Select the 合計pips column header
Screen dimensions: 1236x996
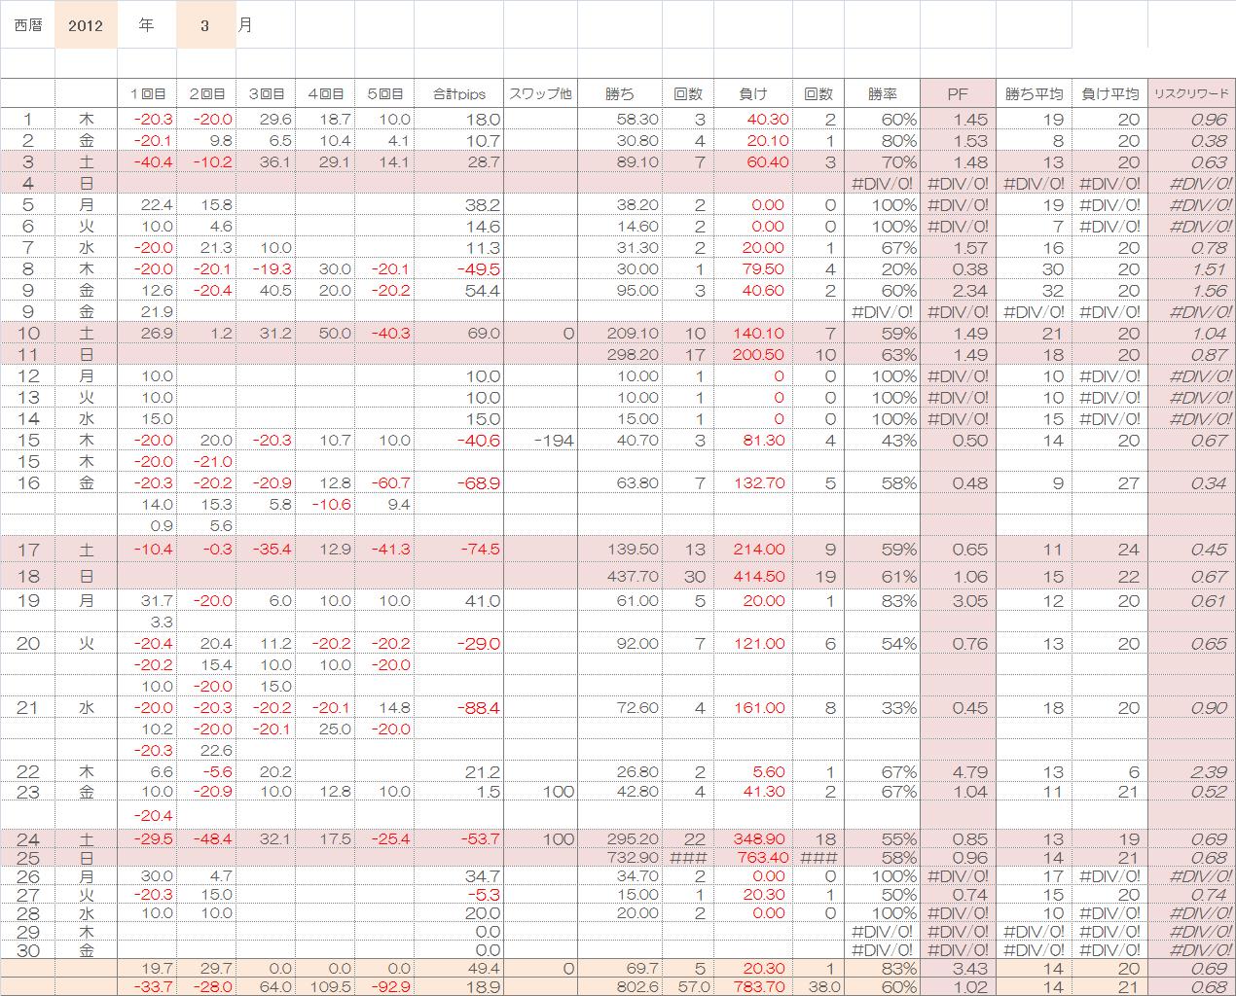(x=458, y=94)
